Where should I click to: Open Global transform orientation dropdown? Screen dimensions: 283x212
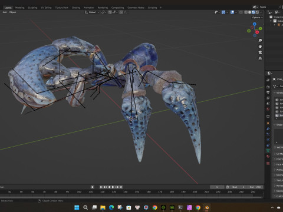(92, 12)
